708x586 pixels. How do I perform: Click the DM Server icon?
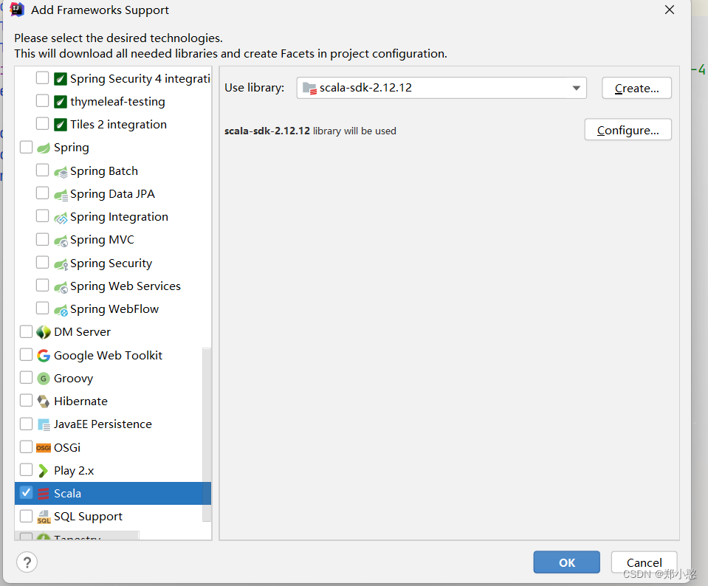(x=44, y=332)
